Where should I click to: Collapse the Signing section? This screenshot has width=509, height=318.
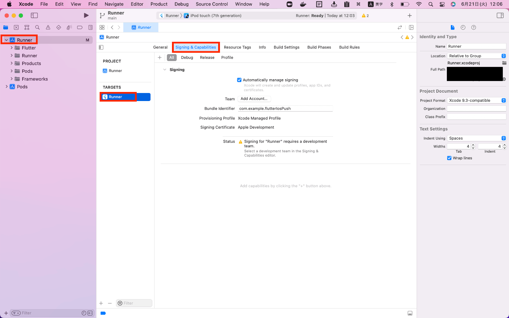165,69
